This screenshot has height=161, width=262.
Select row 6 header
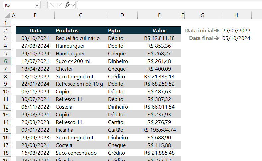(x=6, y=61)
